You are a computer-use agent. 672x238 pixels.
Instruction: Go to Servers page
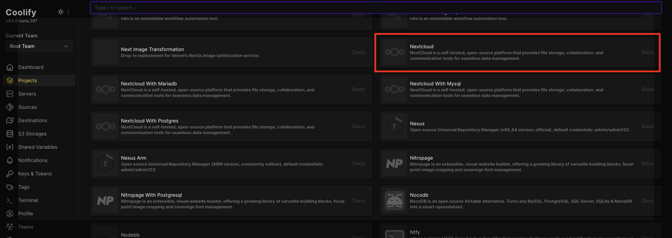click(39, 94)
